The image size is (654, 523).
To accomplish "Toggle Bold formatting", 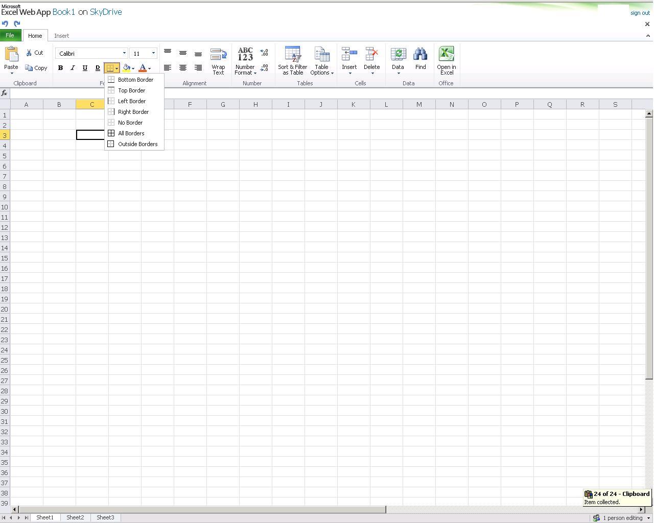I will (60, 68).
